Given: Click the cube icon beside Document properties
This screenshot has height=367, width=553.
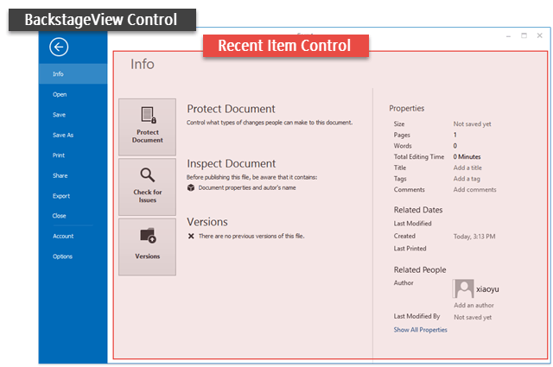Looking at the screenshot, I should (191, 187).
